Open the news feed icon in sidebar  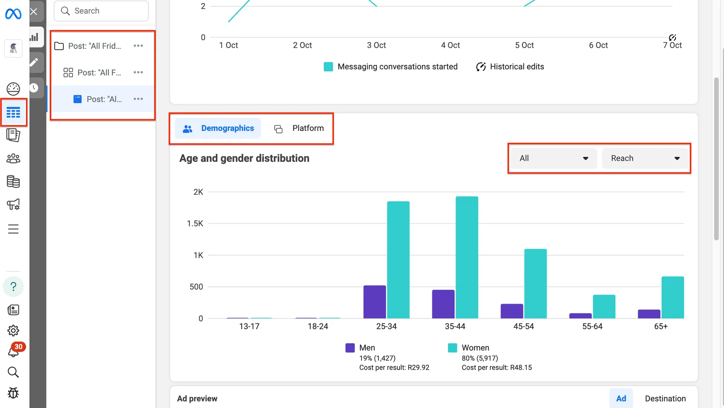point(13,310)
